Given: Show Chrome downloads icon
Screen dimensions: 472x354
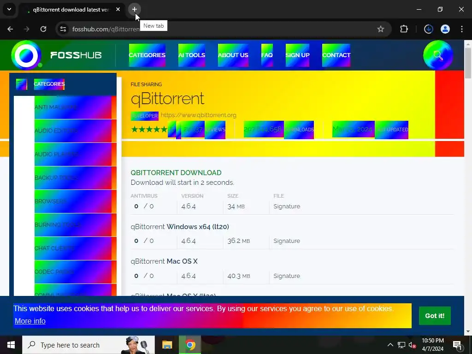Looking at the screenshot, I should click(428, 29).
